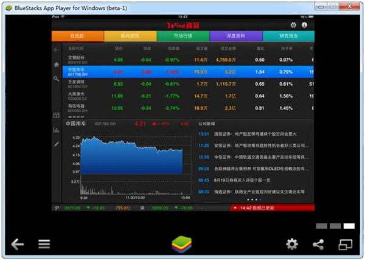The height and width of the screenshot is (260, 365).
Task: Switch to the 深度资料 tab
Action: click(x=236, y=36)
